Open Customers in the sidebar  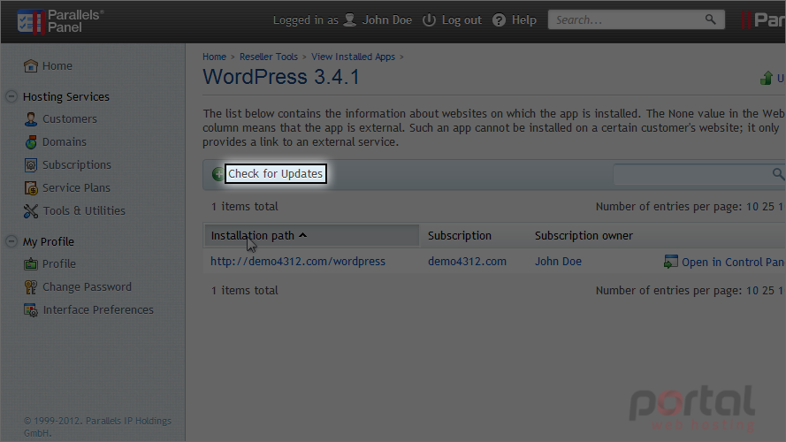click(x=70, y=118)
